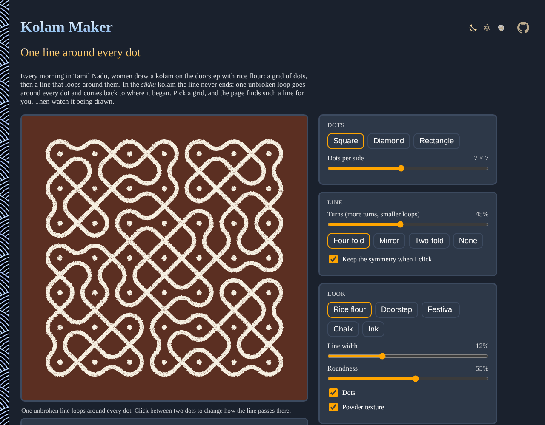This screenshot has width=545, height=425.
Task: Apply the Rice flour look
Action: pos(350,310)
